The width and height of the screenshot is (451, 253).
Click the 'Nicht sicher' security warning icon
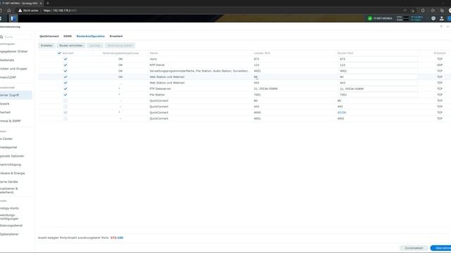20,11
